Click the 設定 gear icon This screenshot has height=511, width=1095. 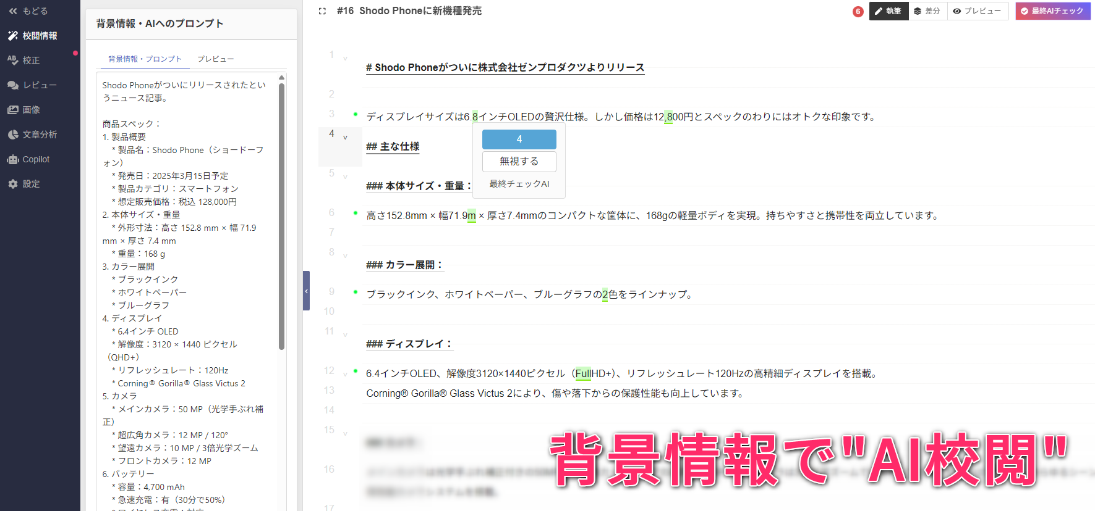pos(13,184)
